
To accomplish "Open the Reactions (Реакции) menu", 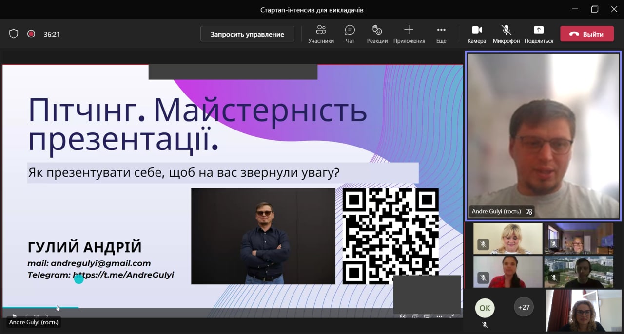I will (x=377, y=34).
